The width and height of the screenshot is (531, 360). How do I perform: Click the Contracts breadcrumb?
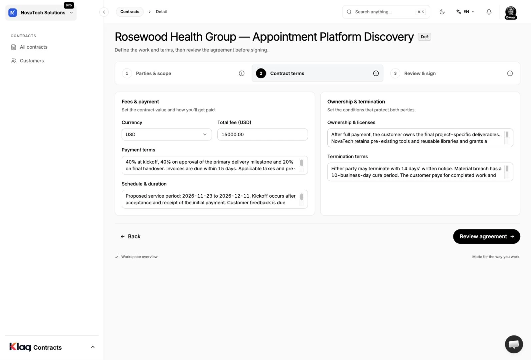130,12
